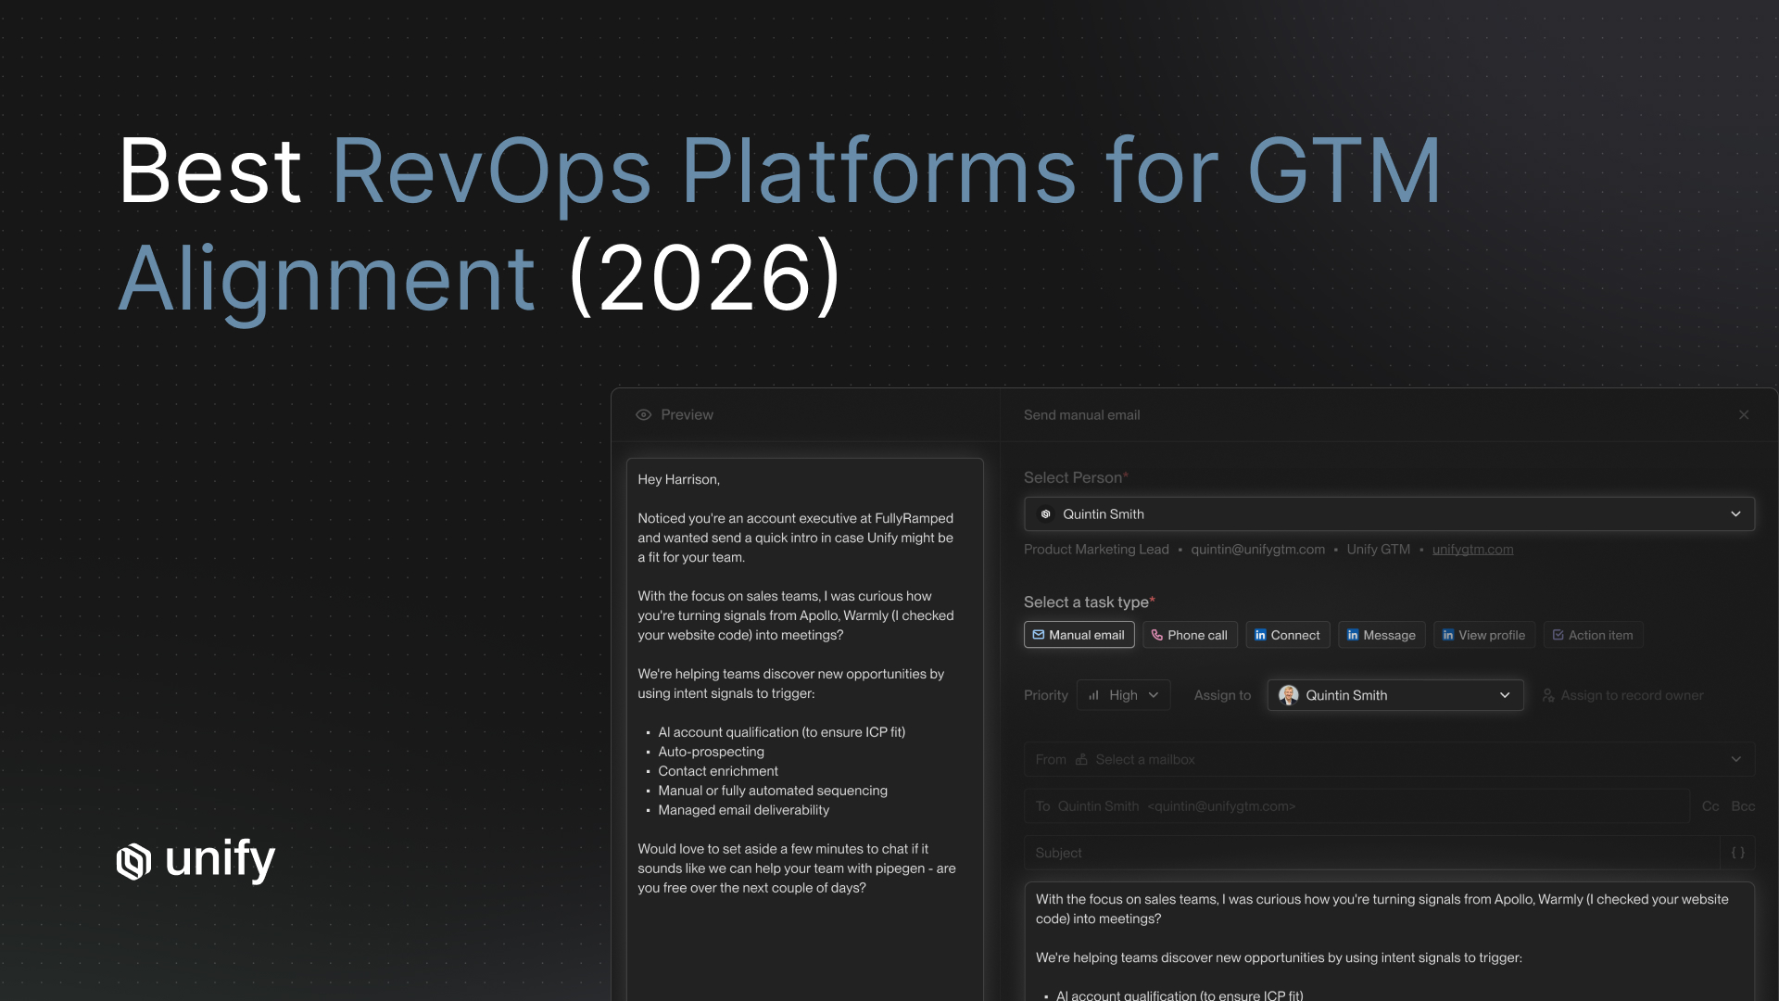
Task: Click the eye icon next to Preview
Action: point(643,414)
